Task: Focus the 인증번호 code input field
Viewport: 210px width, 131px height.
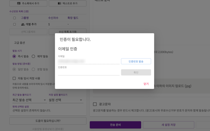Action: pos(89,72)
